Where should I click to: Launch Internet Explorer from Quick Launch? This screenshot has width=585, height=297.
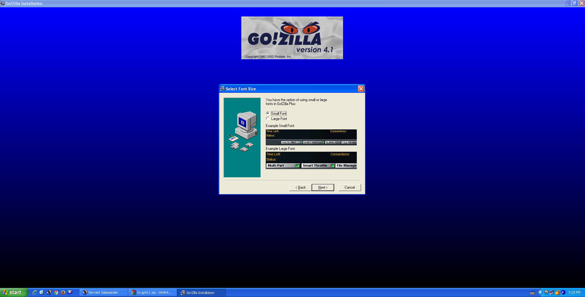pos(35,292)
